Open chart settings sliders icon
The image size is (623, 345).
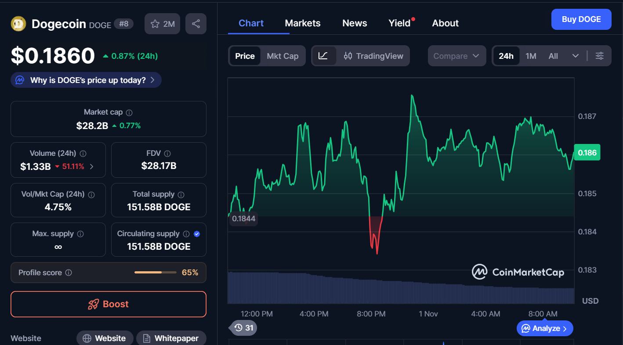(x=599, y=56)
